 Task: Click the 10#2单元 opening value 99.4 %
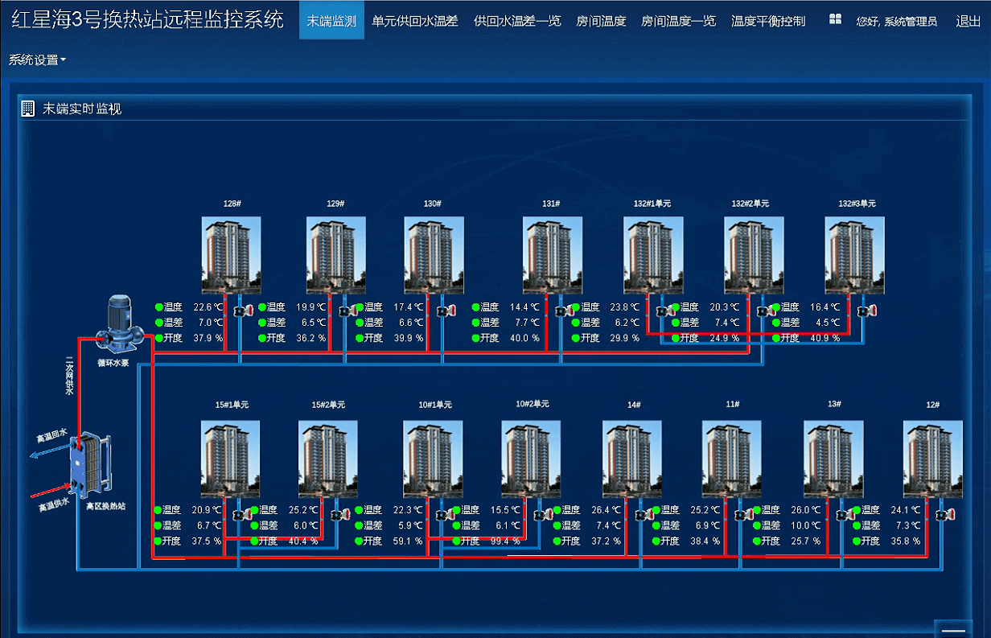(x=505, y=541)
